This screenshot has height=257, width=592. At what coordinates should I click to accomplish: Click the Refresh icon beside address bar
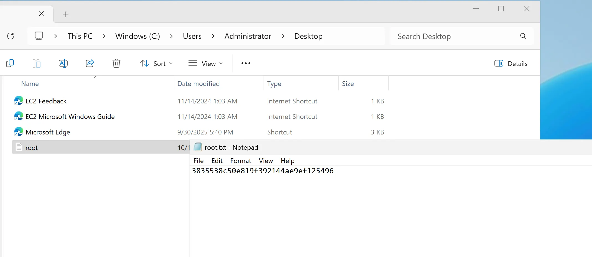click(x=11, y=36)
